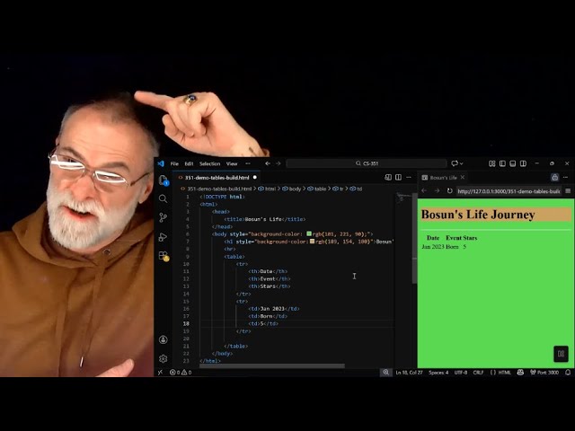Open the Source Control view
The width and height of the screenshot is (575, 431).
click(164, 217)
